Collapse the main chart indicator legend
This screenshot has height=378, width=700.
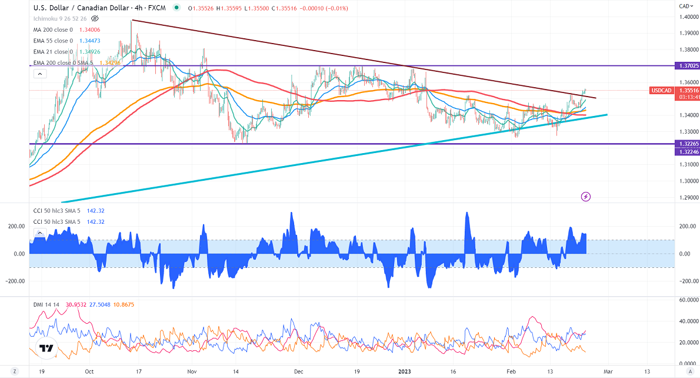pyautogui.click(x=39, y=74)
